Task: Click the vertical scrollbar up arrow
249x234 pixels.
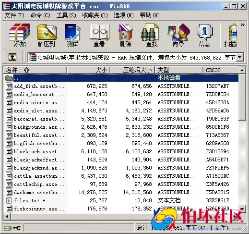Action: pos(242,70)
